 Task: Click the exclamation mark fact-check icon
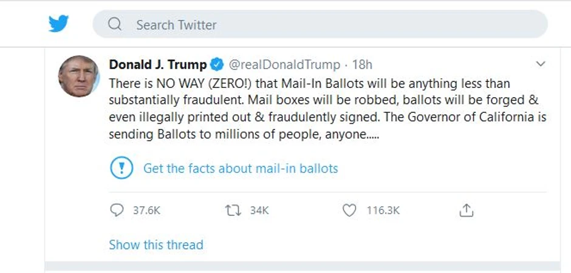tap(121, 167)
